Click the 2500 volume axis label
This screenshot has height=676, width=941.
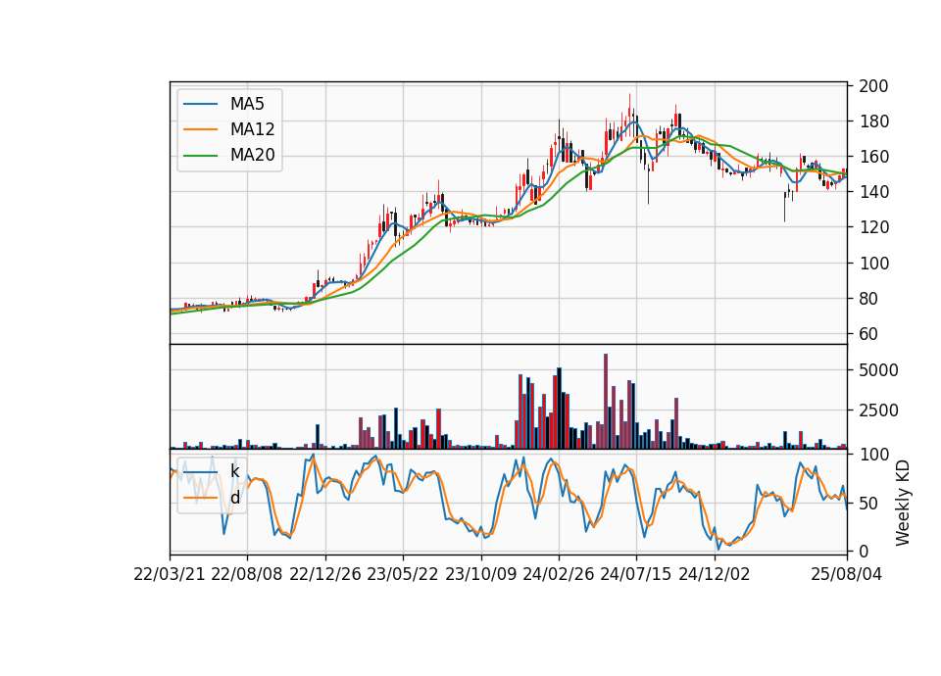click(x=878, y=410)
